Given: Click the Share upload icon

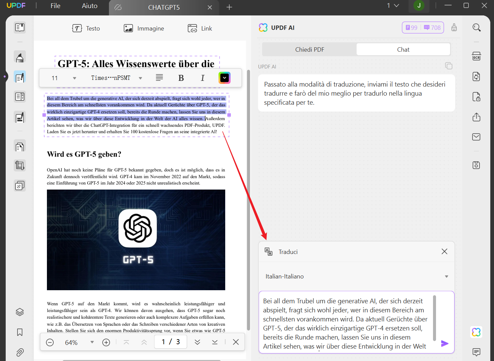Looking at the screenshot, I should [x=477, y=117].
